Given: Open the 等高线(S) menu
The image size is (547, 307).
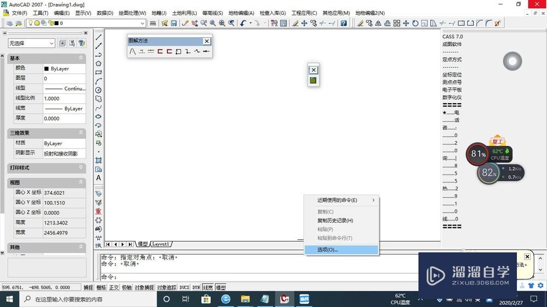Looking at the screenshot, I should pos(212,13).
